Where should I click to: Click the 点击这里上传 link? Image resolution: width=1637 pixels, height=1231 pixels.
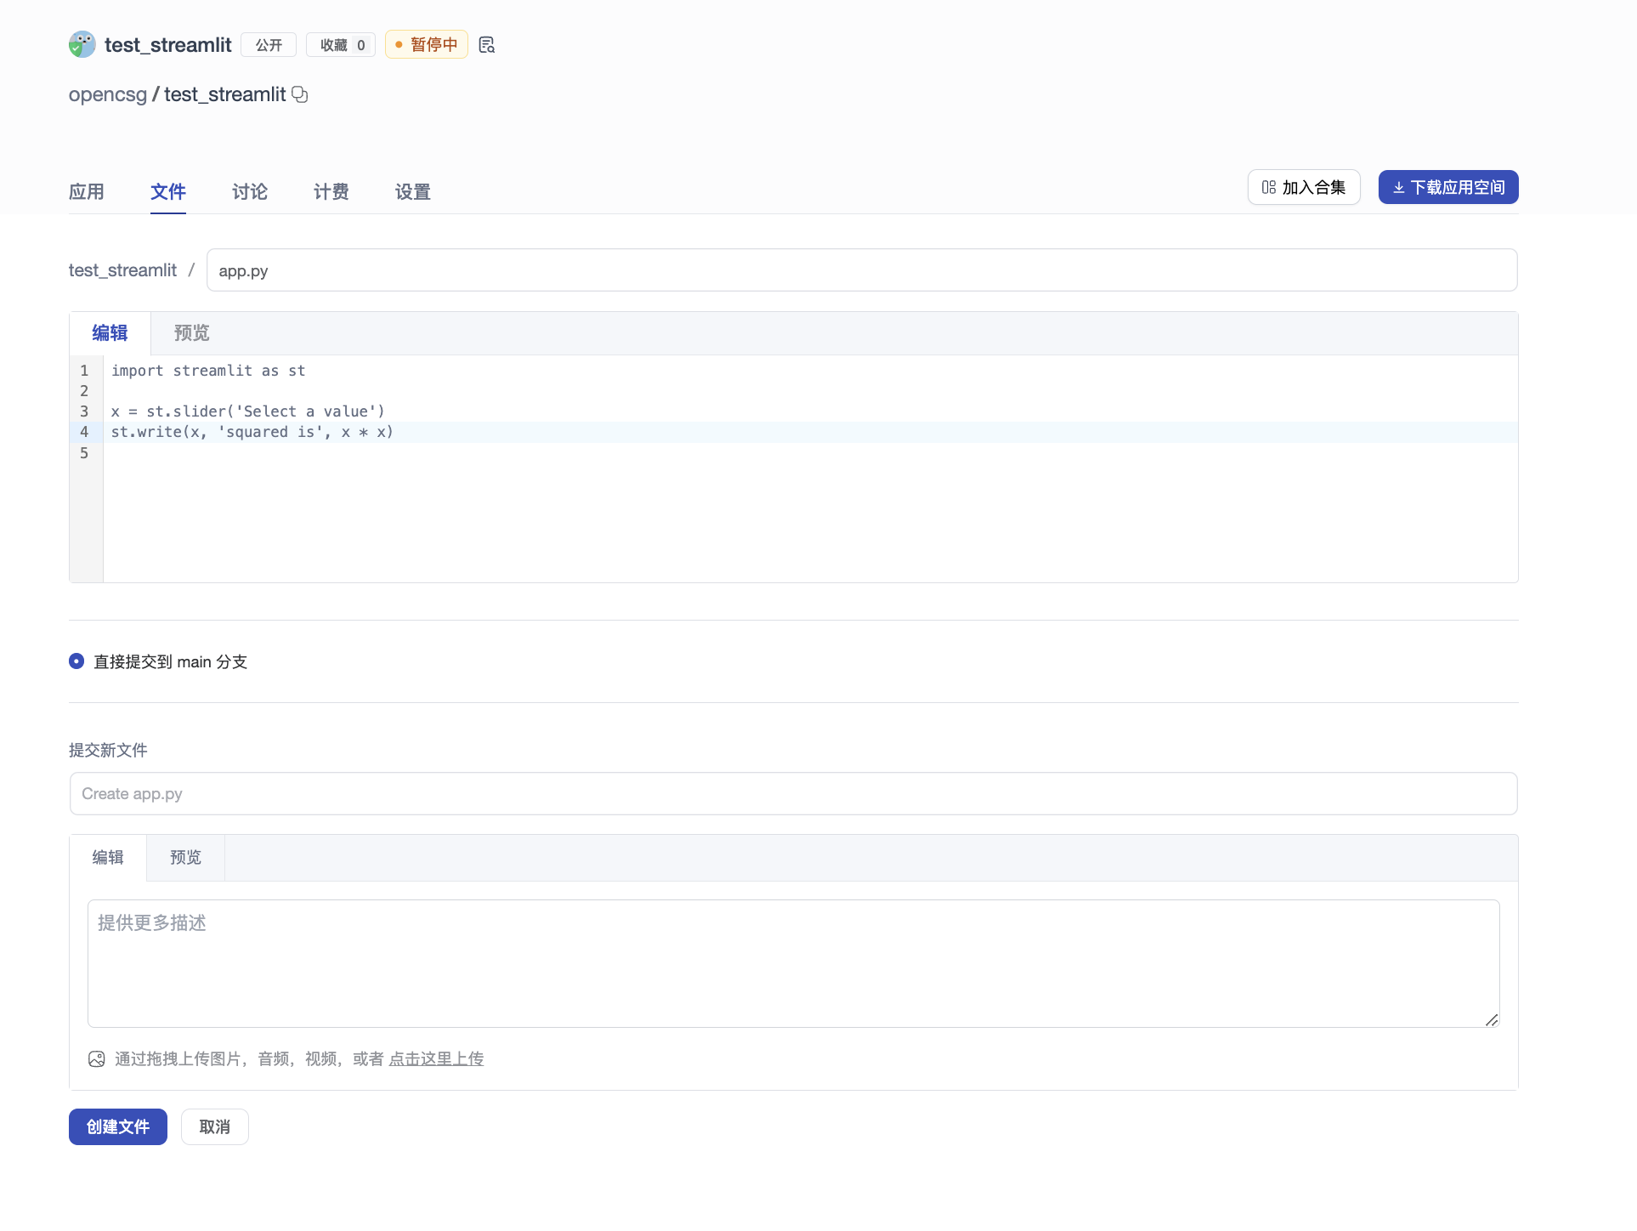[x=436, y=1059]
